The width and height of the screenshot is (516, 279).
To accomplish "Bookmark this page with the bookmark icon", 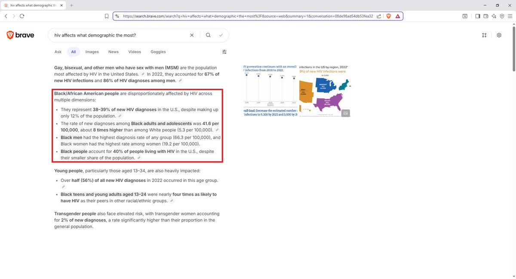I will point(106,16).
